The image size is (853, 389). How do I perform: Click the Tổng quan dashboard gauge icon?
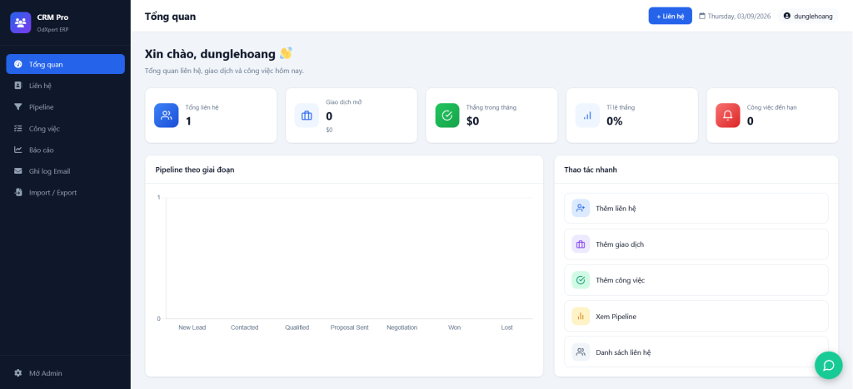(x=18, y=64)
